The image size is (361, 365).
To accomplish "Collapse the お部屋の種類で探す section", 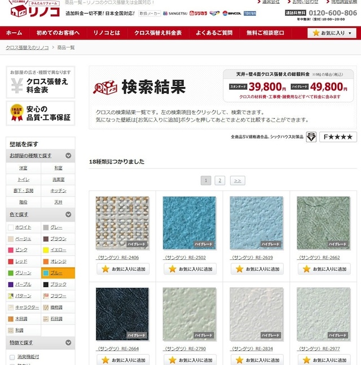I will (x=68, y=155).
